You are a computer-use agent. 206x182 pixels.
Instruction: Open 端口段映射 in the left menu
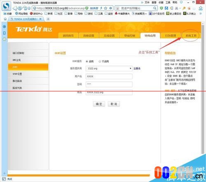[28, 53]
